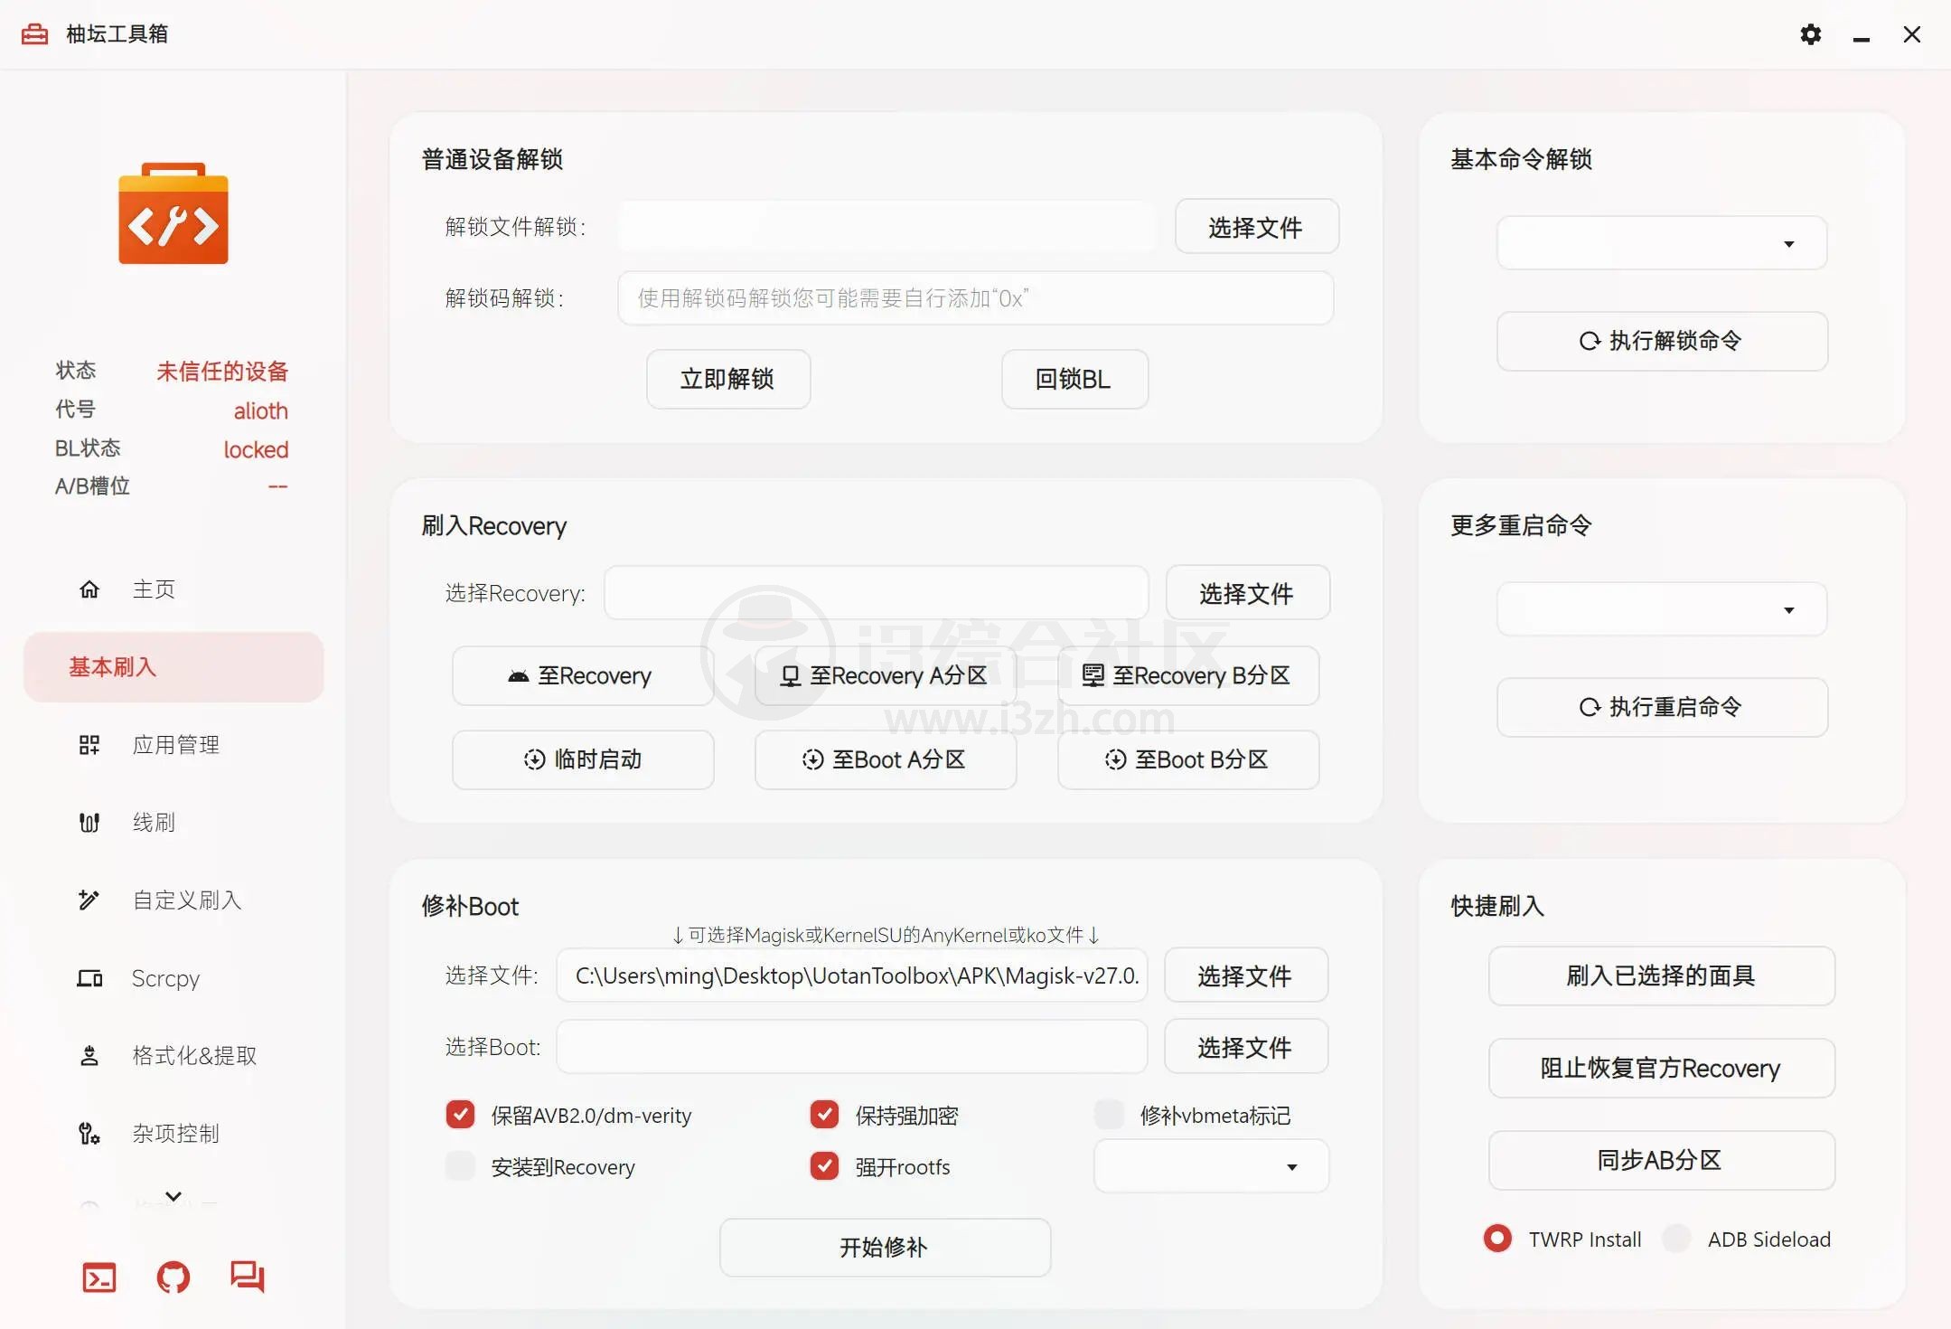This screenshot has width=1951, height=1329.
Task: Switch to the Scrcpy page
Action: point(174,978)
